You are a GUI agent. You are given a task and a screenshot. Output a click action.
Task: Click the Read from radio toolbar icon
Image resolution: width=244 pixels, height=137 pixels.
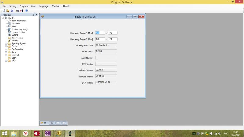click(17, 11)
